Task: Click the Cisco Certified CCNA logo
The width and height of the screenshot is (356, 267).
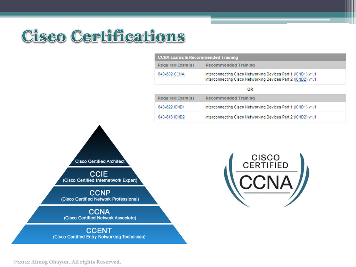Action: tap(266, 179)
